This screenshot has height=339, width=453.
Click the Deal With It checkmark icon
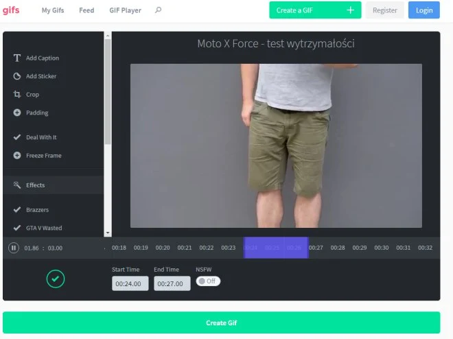[17, 137]
